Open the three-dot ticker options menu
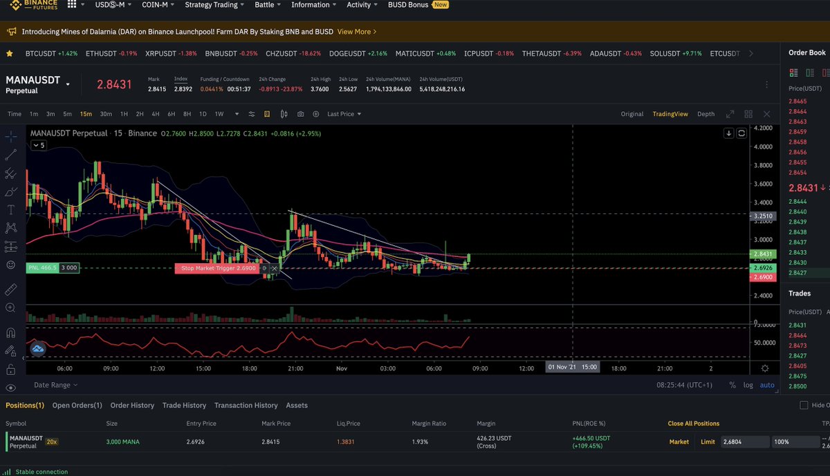The height and width of the screenshot is (476, 830). point(766,84)
